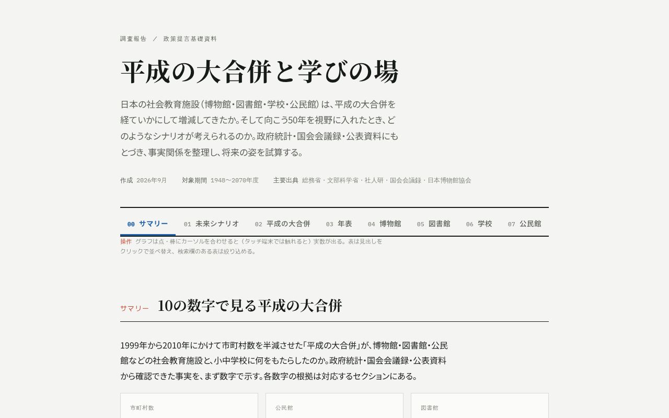Click the 政策提言基礎資料 breadcrumb label

[x=190, y=39]
